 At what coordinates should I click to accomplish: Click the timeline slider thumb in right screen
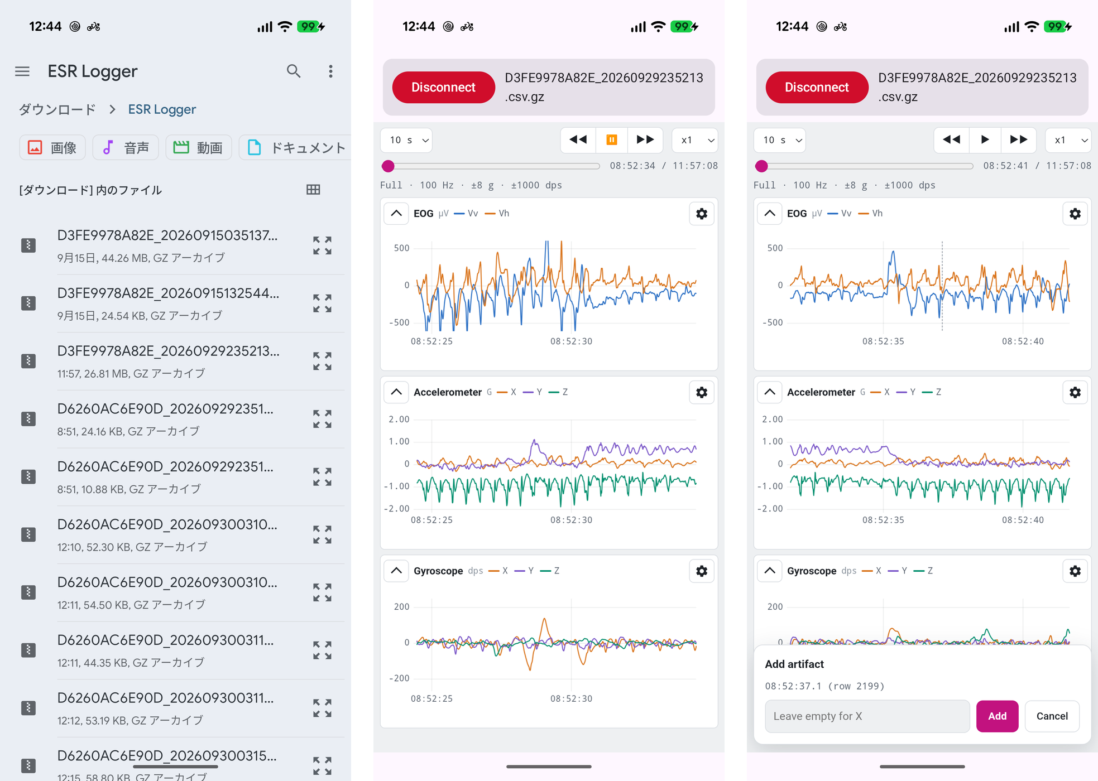[761, 166]
